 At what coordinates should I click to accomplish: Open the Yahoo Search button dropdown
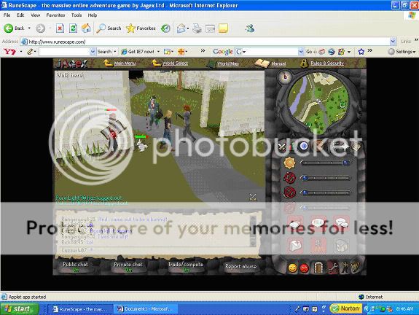click(115, 51)
